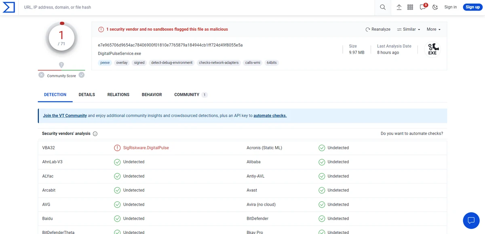Select the calls-wmi tag
Viewport: 485px width, 234px height.
click(x=253, y=63)
